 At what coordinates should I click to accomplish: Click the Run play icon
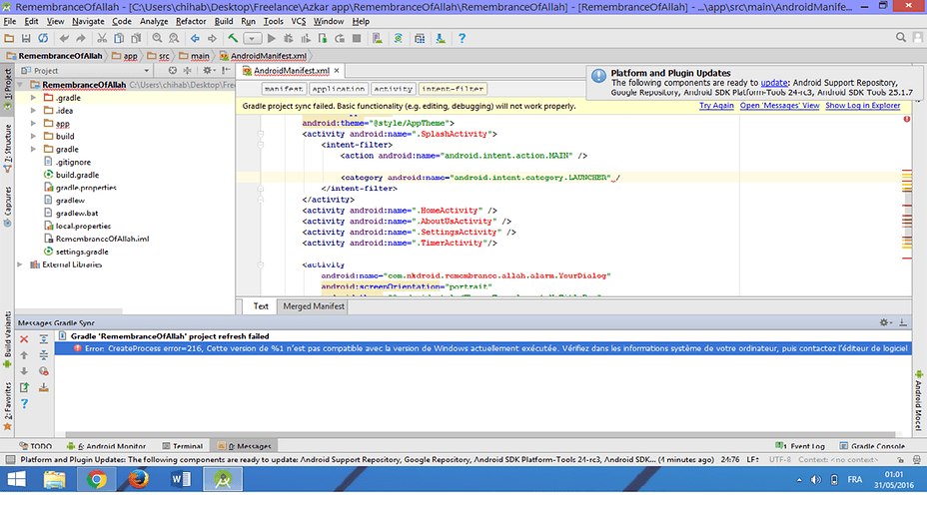tap(272, 38)
